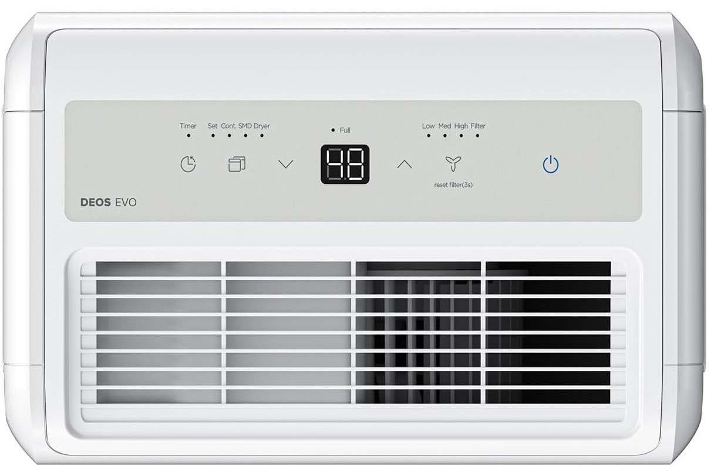Image resolution: width=714 pixels, height=466 pixels.
Task: Click the Low fan speed label
Action: click(429, 126)
